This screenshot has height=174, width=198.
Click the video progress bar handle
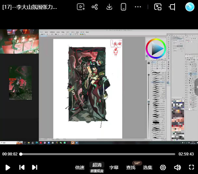(x=21, y=154)
